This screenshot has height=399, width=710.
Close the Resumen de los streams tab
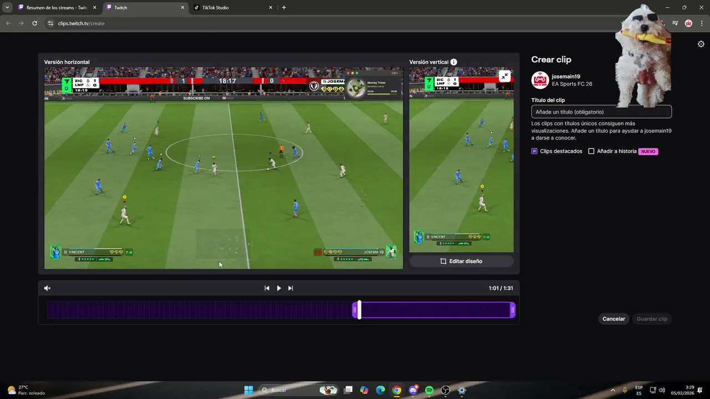click(x=94, y=8)
